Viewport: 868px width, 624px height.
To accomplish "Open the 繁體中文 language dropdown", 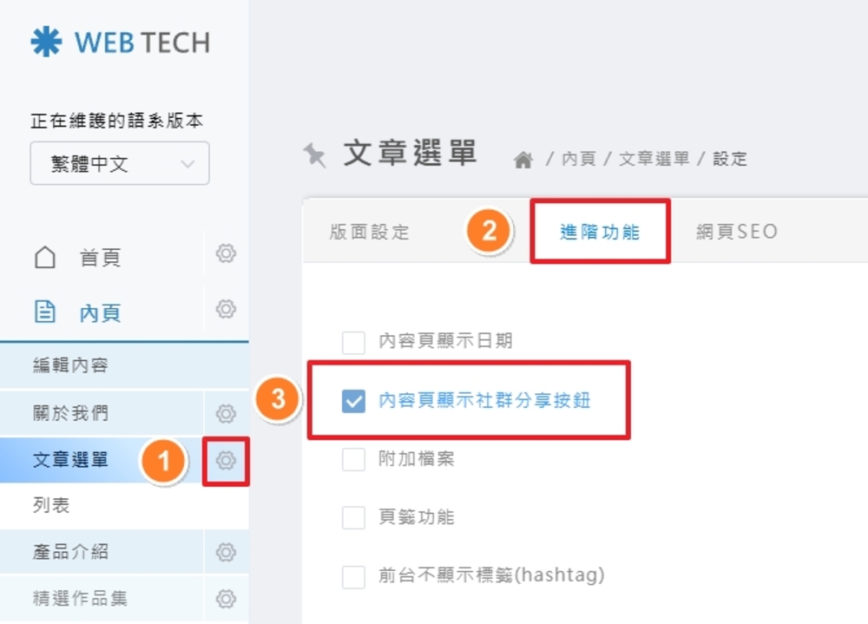I will tap(120, 164).
